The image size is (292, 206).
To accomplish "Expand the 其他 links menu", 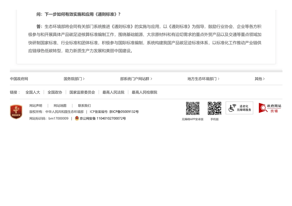I will point(259,79).
